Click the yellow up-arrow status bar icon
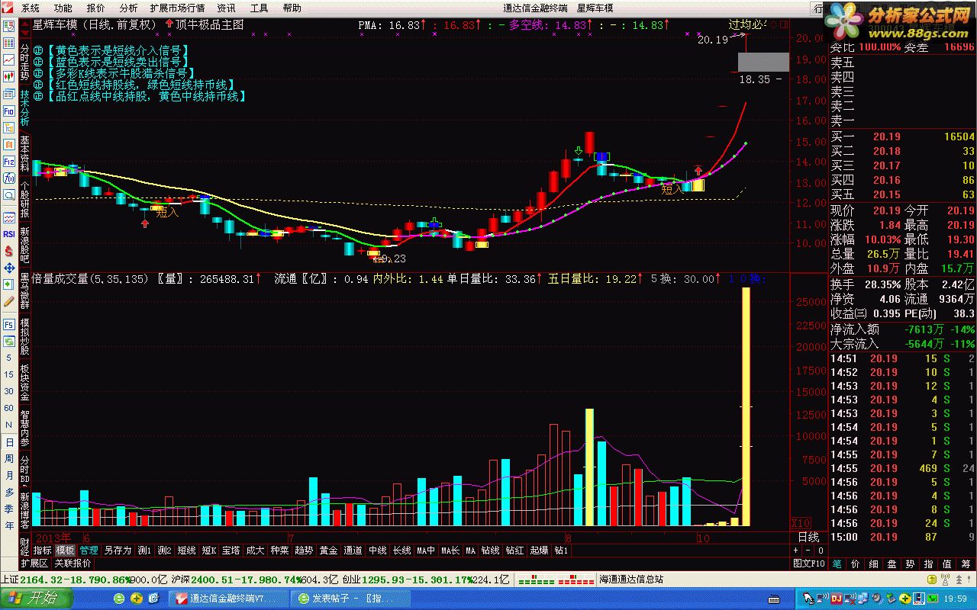The width and height of the screenshot is (977, 610). tap(931, 579)
